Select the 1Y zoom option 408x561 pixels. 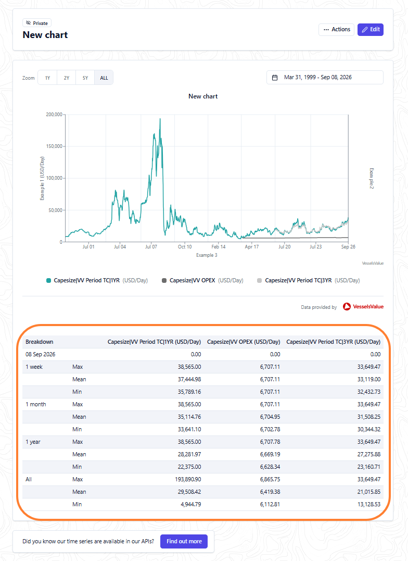coord(47,78)
